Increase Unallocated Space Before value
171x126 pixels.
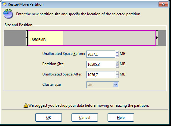(x=117, y=52)
